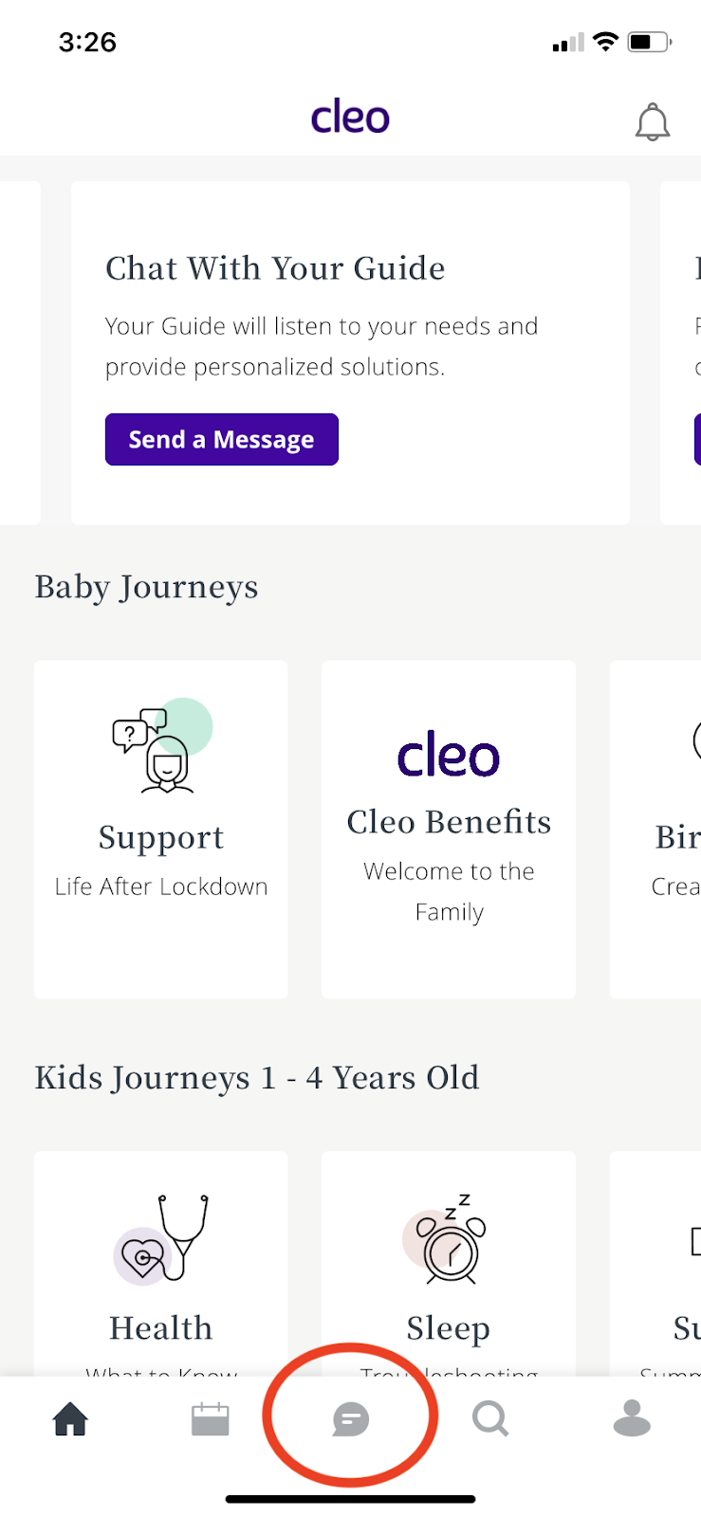Open the Sleep journey title

449,1328
